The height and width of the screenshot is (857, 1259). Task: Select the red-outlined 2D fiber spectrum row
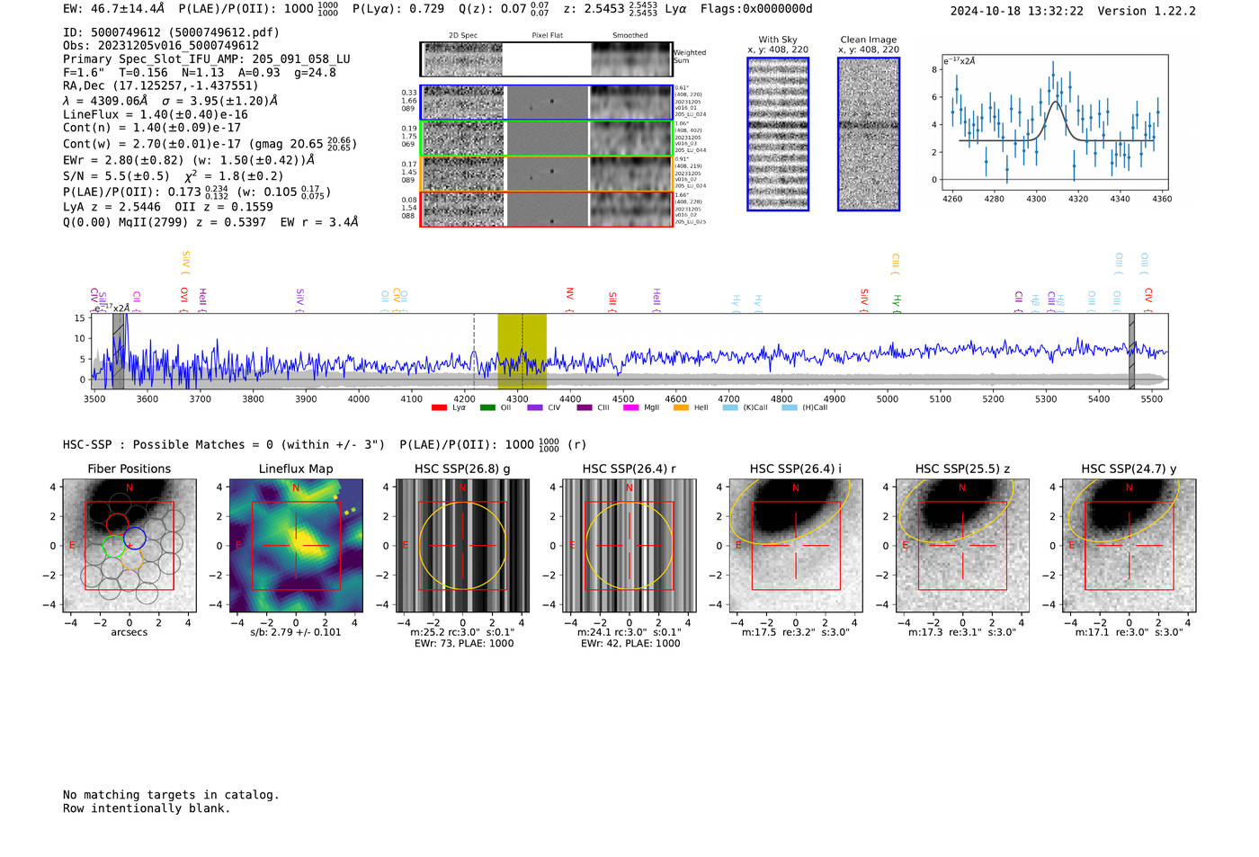pyautogui.click(x=546, y=209)
